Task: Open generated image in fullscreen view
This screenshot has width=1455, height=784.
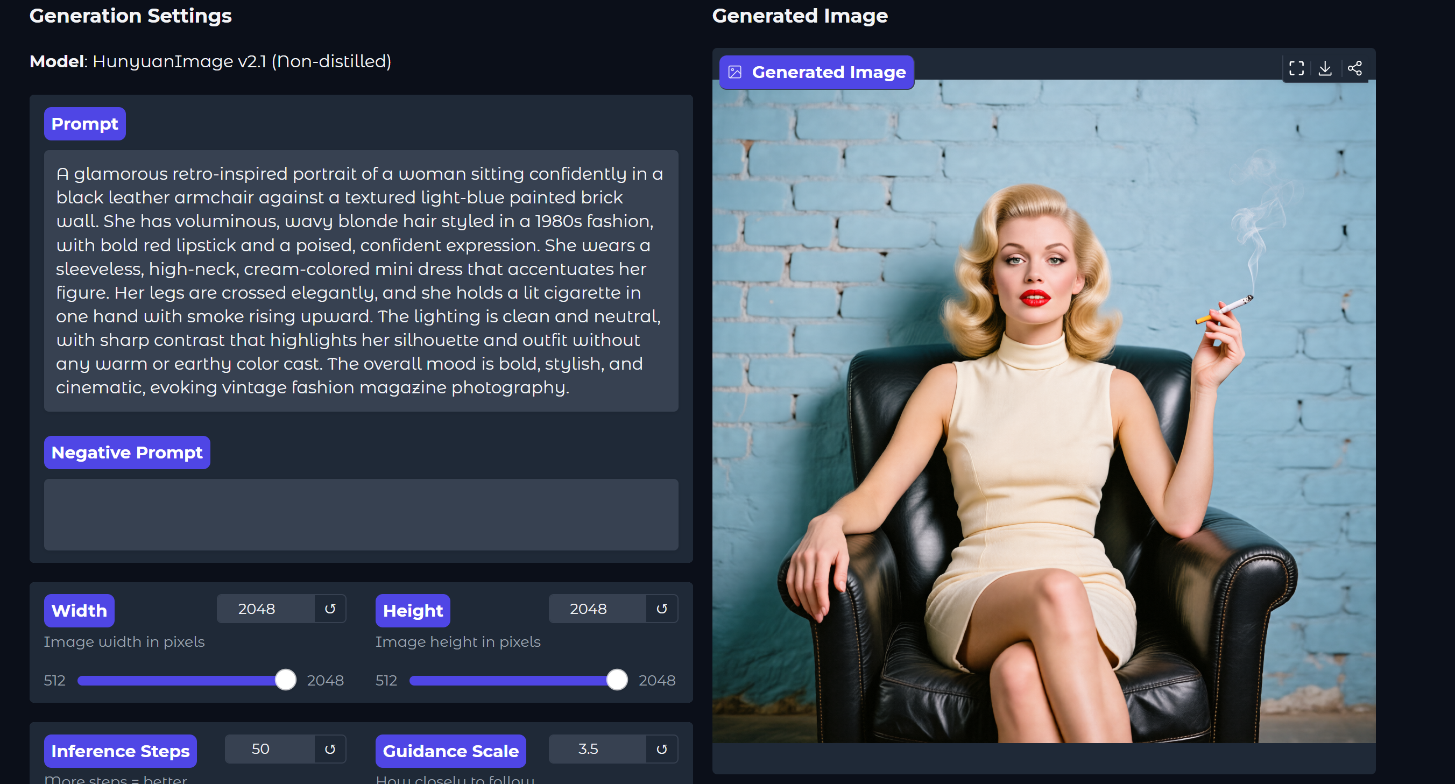Action: [x=1297, y=68]
